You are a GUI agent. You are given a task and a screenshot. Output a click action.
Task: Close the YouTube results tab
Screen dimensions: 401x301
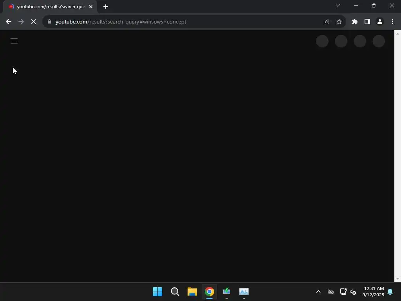pos(91,7)
